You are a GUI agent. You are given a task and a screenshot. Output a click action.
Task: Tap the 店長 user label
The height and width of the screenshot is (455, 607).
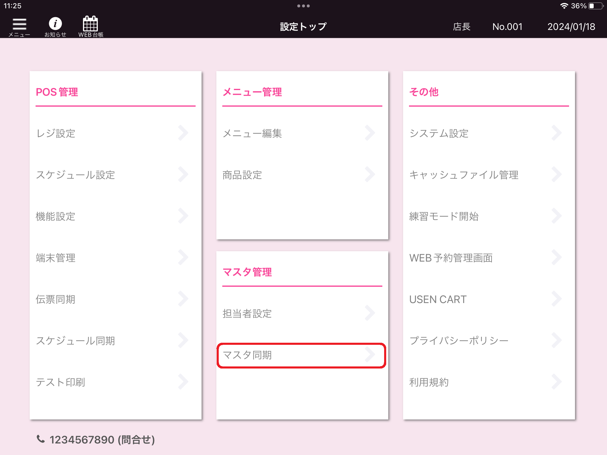pos(461,27)
